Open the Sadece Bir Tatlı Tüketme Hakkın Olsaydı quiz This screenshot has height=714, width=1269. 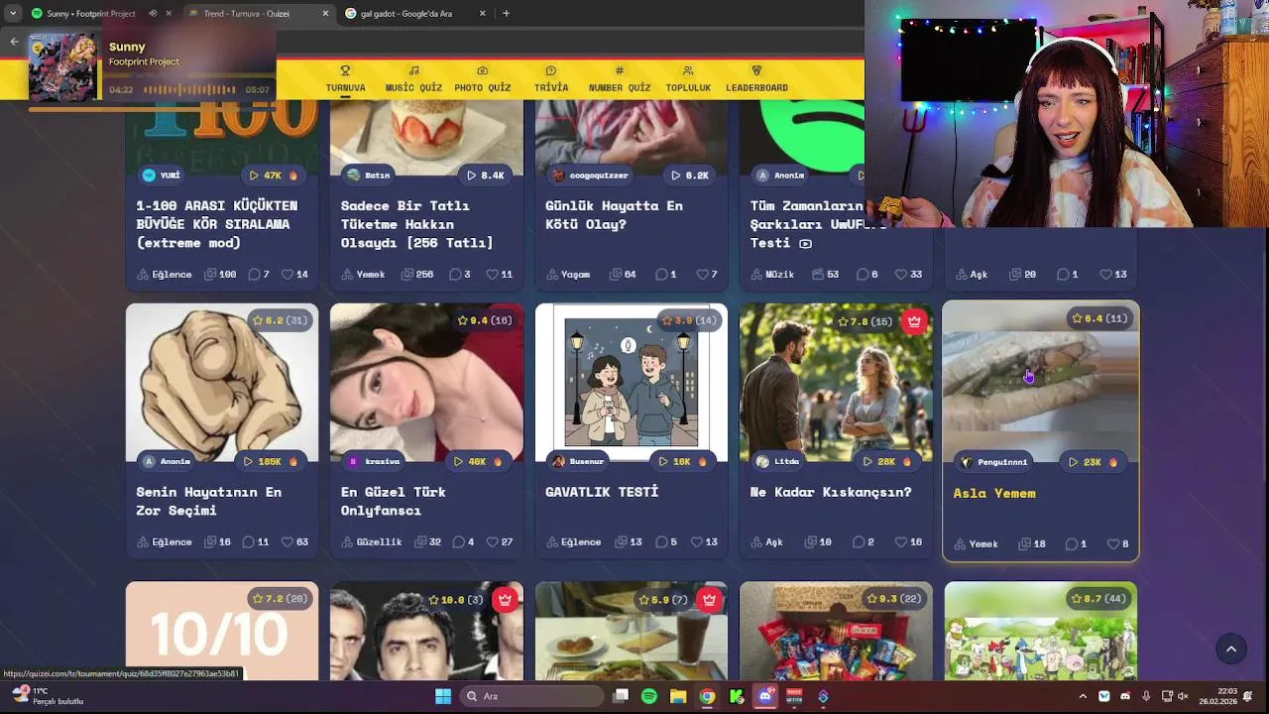[416, 224]
